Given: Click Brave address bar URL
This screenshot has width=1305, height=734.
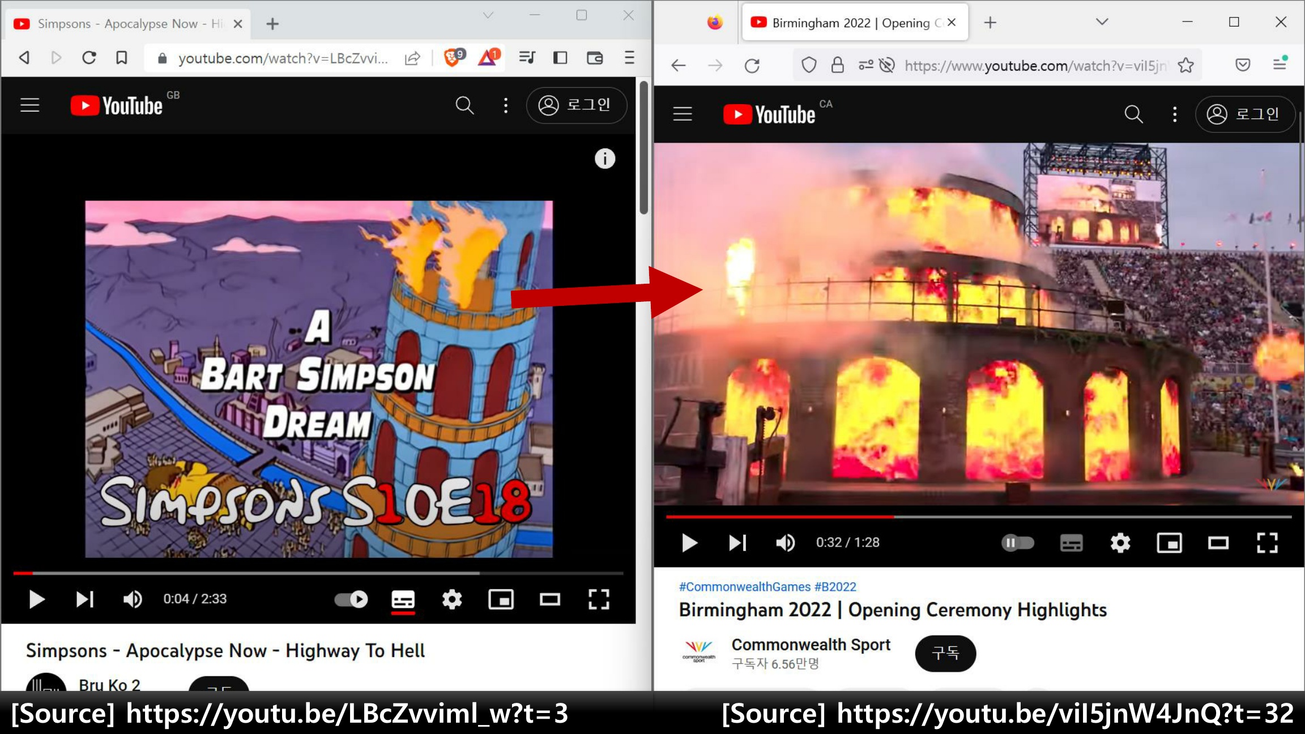Looking at the screenshot, I should [283, 58].
